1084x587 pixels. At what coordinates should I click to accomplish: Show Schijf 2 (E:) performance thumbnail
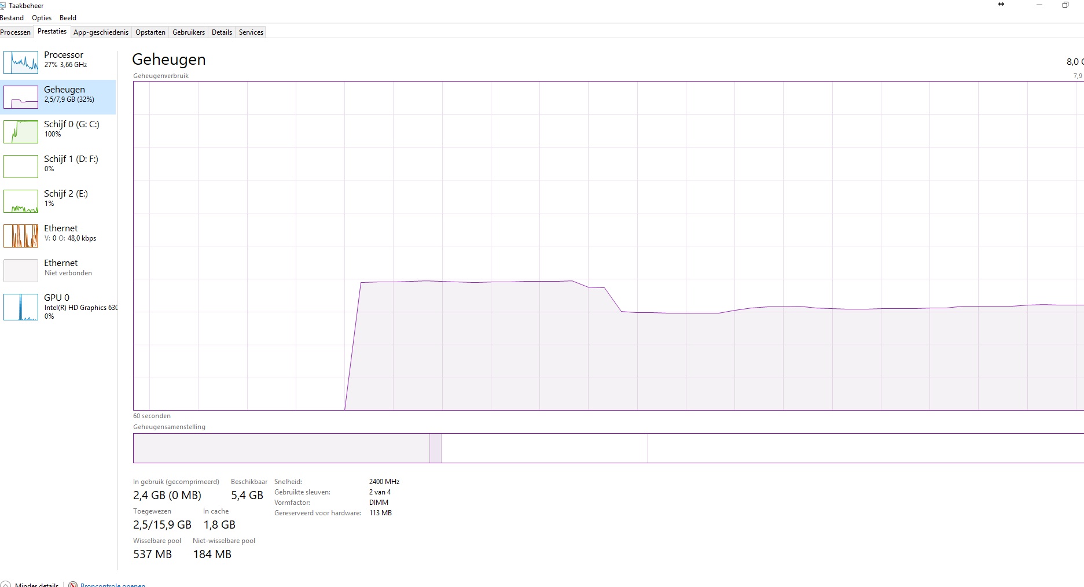(x=21, y=201)
